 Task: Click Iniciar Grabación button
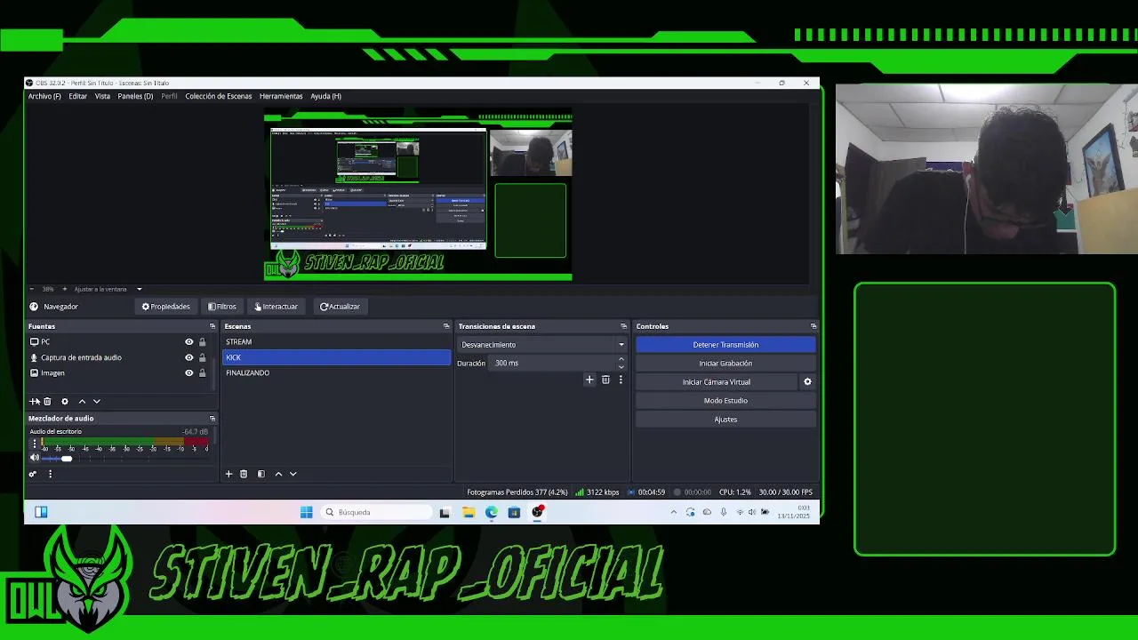(x=725, y=364)
